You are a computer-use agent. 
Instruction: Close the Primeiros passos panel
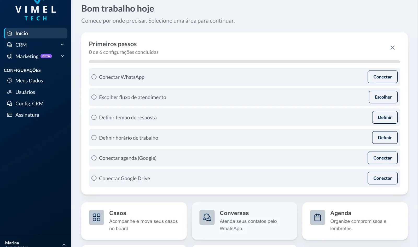pos(392,48)
